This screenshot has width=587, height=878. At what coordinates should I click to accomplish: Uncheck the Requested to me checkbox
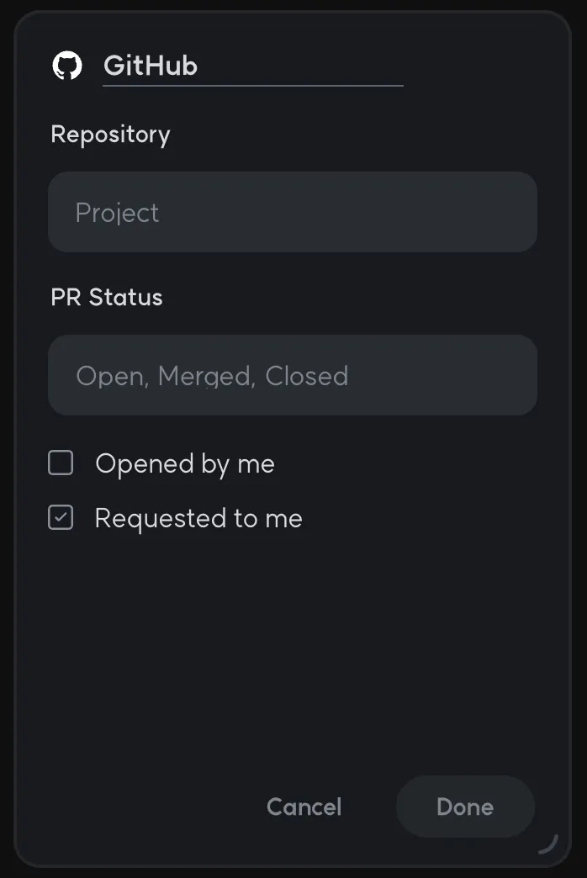point(61,518)
